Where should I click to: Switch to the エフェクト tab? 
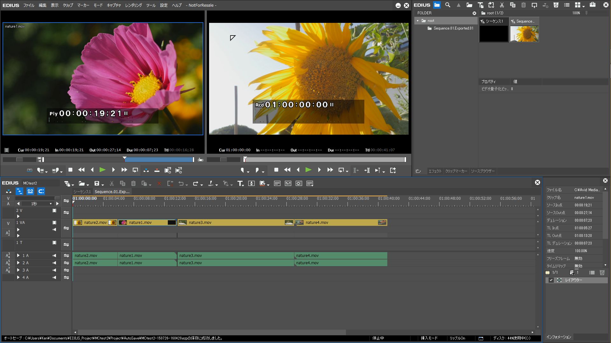coord(435,171)
